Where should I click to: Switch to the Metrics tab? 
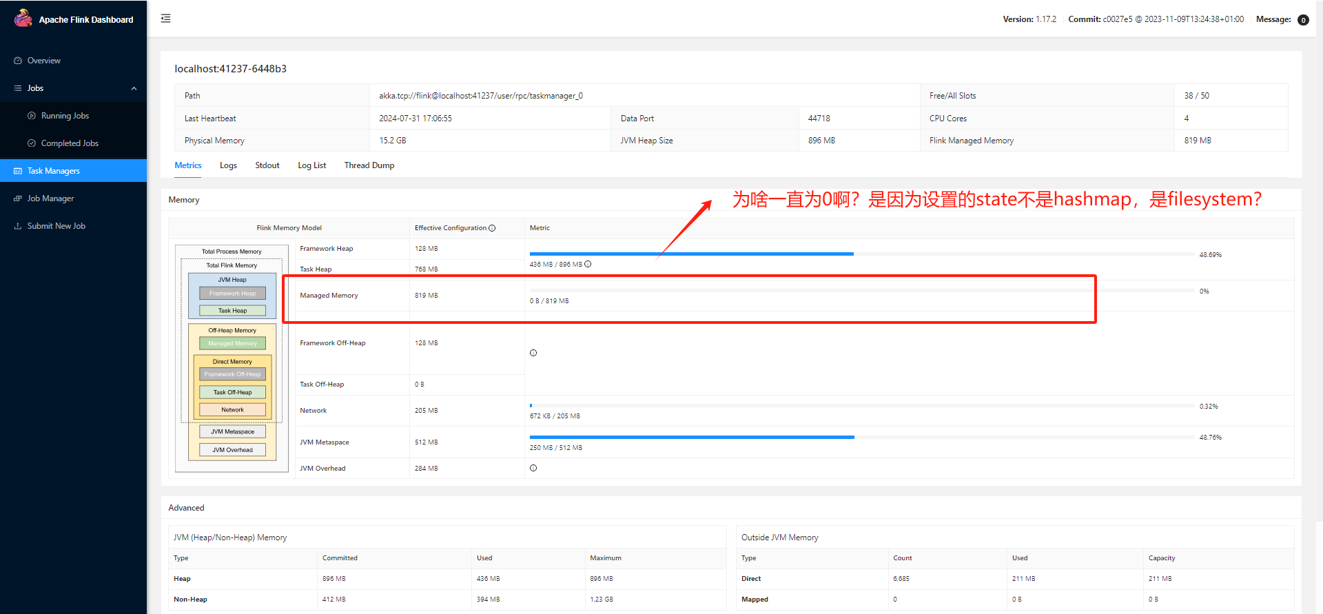tap(188, 165)
